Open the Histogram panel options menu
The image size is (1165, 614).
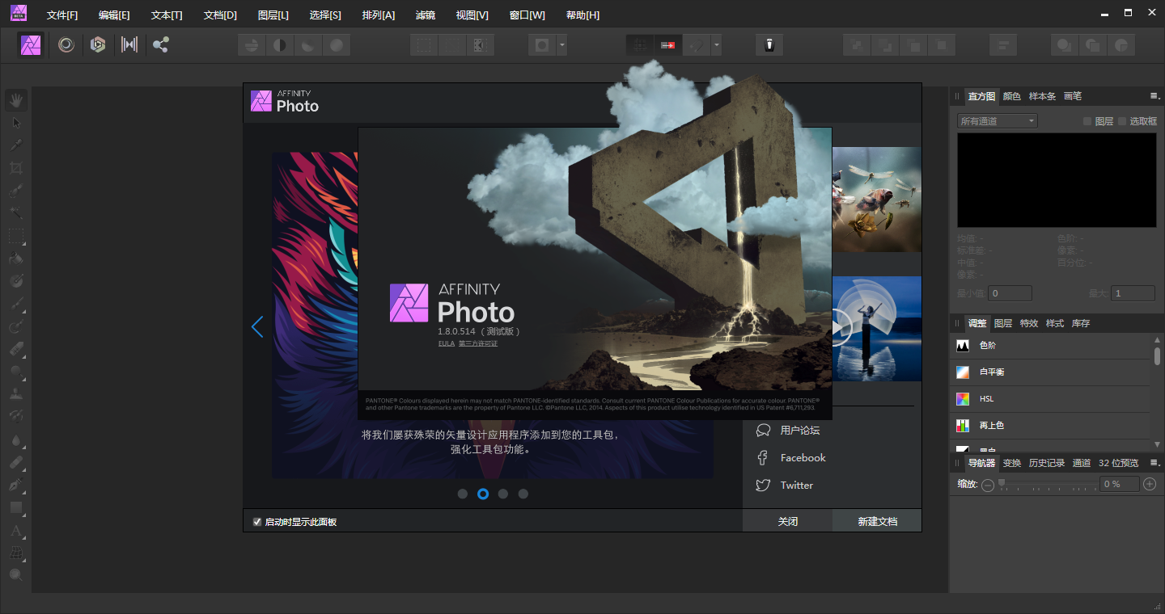[1154, 96]
